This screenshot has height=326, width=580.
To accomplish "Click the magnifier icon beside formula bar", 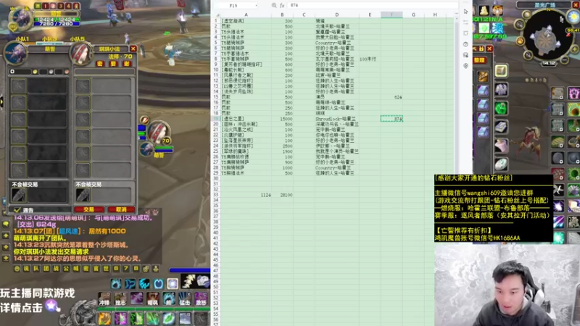I will coord(274,5).
